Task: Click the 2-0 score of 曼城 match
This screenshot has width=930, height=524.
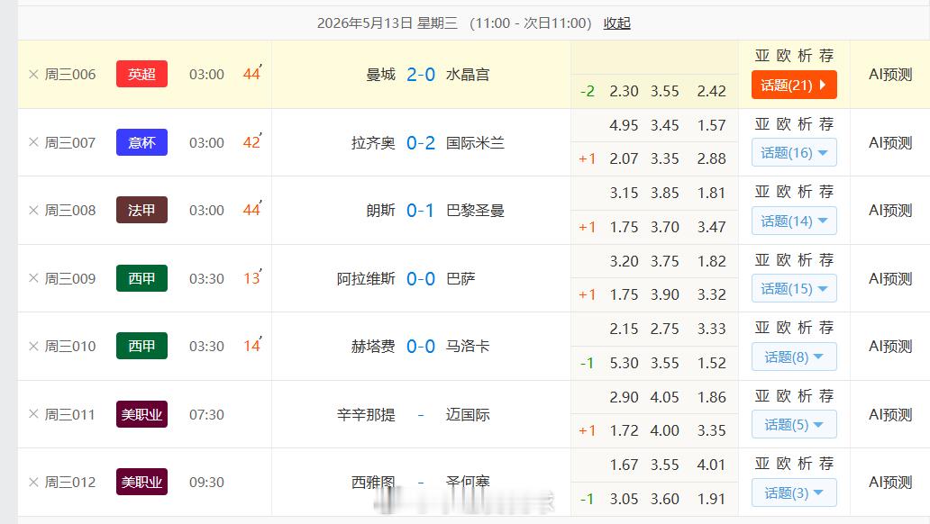Action: click(x=421, y=74)
